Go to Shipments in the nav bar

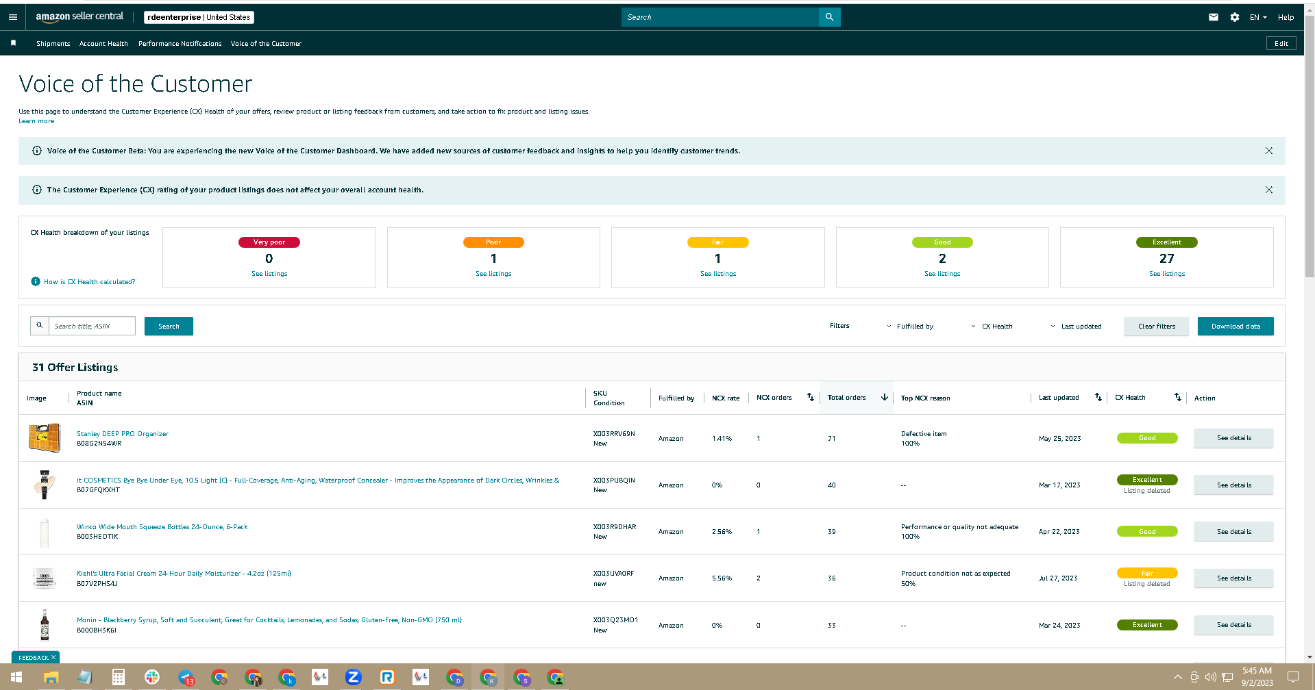[53, 43]
